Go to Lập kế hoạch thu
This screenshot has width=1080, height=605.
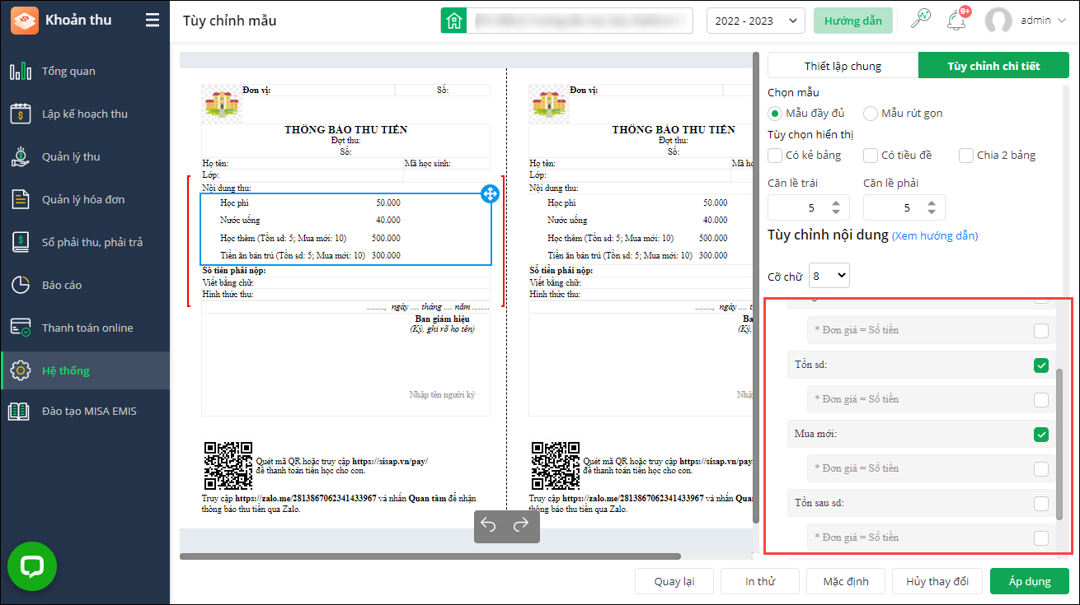(x=85, y=114)
